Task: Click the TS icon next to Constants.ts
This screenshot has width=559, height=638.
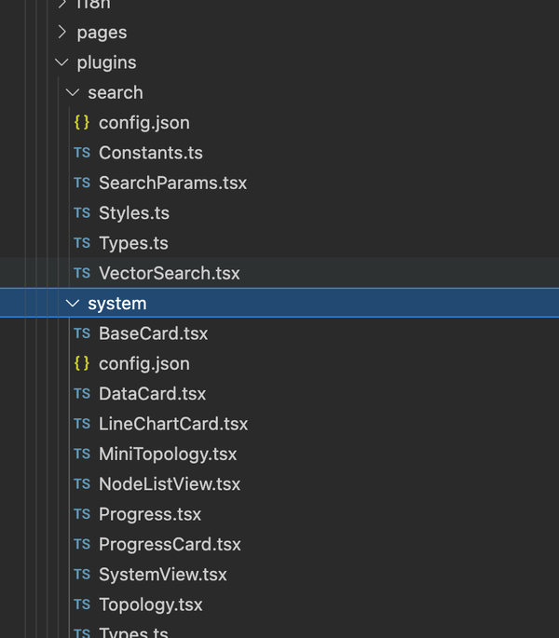Action: [x=82, y=153]
